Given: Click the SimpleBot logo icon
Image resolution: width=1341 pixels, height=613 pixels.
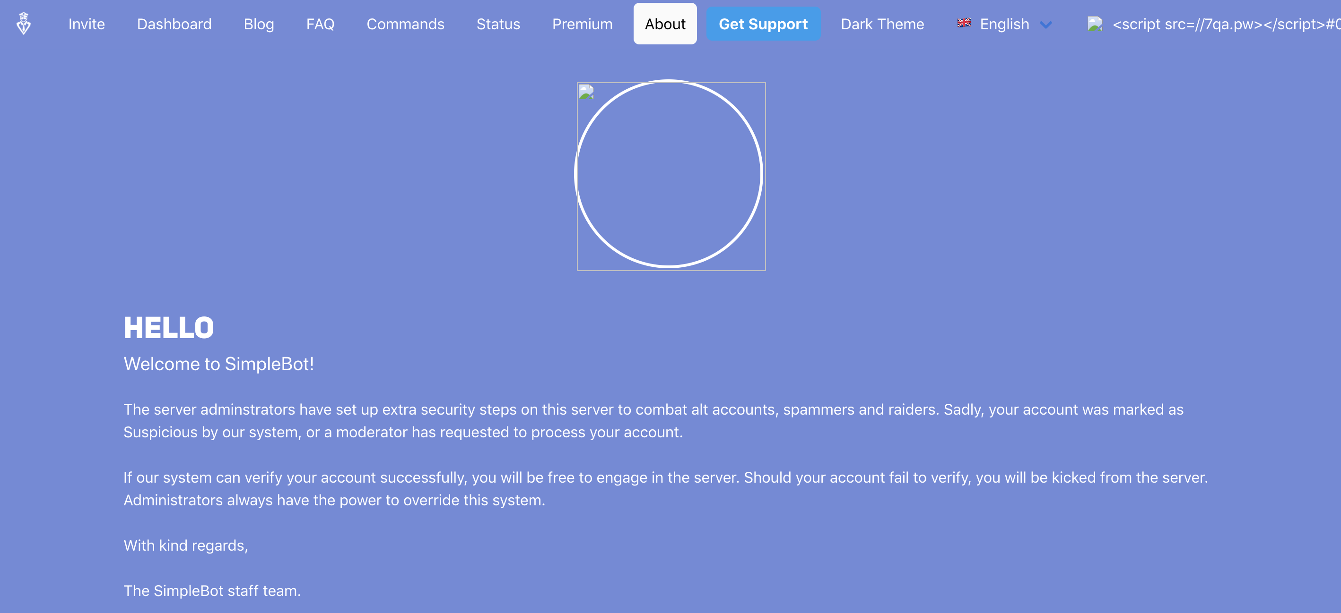Looking at the screenshot, I should (x=24, y=24).
